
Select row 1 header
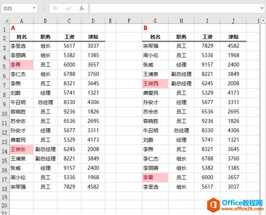tap(5, 29)
